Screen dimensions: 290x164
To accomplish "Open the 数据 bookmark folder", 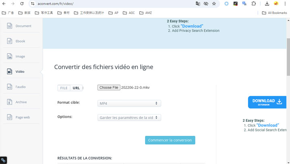I will tap(24, 13).
